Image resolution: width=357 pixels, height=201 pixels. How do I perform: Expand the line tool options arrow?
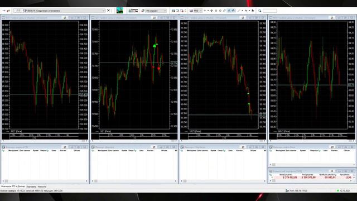coord(243,11)
